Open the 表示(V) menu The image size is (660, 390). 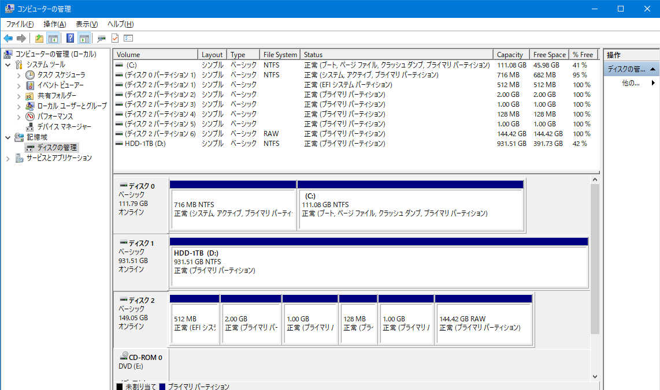coord(87,24)
